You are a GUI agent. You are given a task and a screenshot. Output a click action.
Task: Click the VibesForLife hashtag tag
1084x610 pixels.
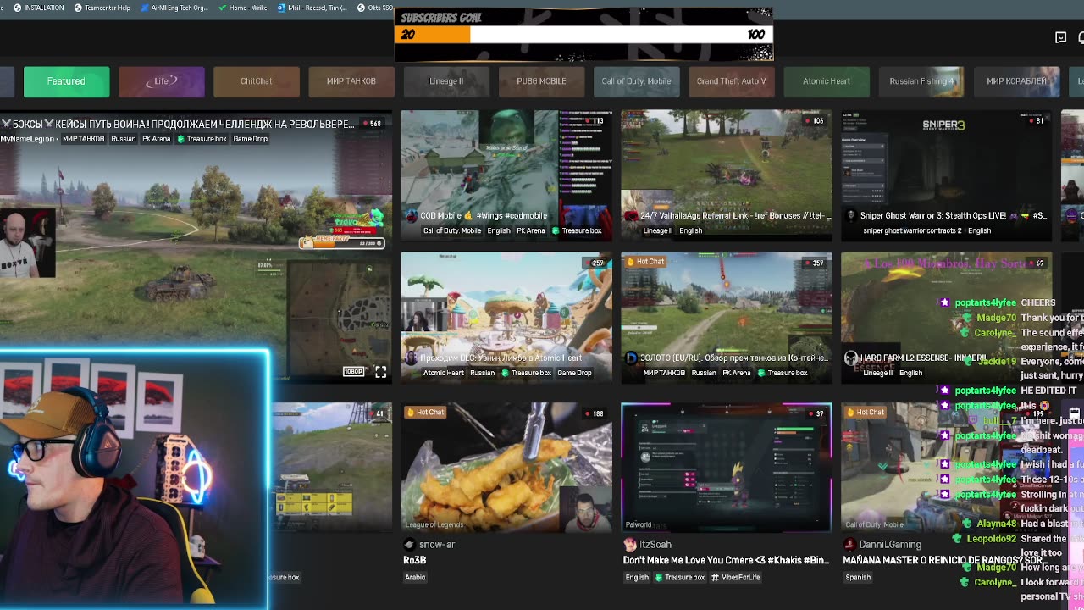[736, 578]
